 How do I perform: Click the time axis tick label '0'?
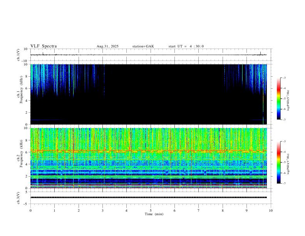pos(30,211)
